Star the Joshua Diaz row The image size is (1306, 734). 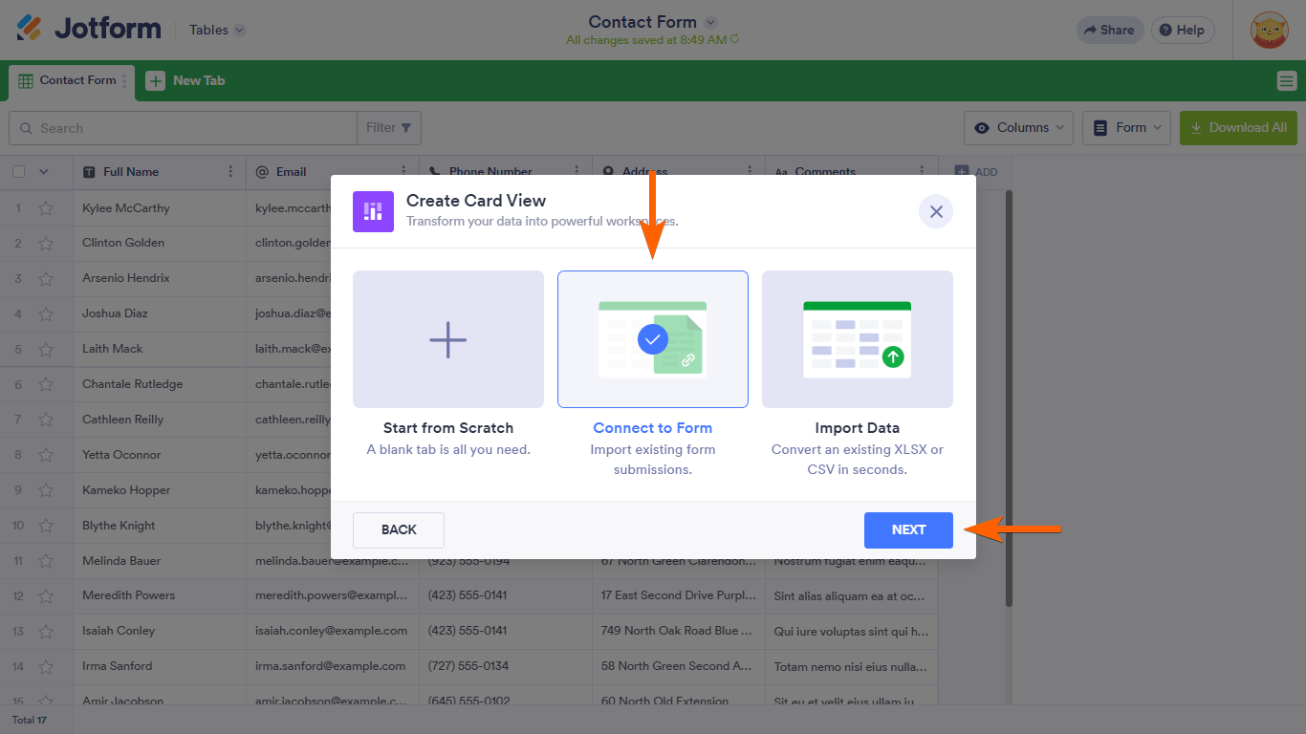(45, 314)
